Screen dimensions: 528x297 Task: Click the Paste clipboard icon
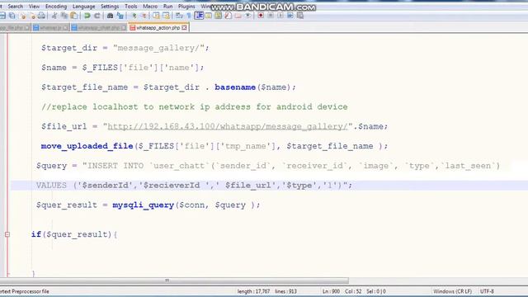pyautogui.click(x=74, y=16)
